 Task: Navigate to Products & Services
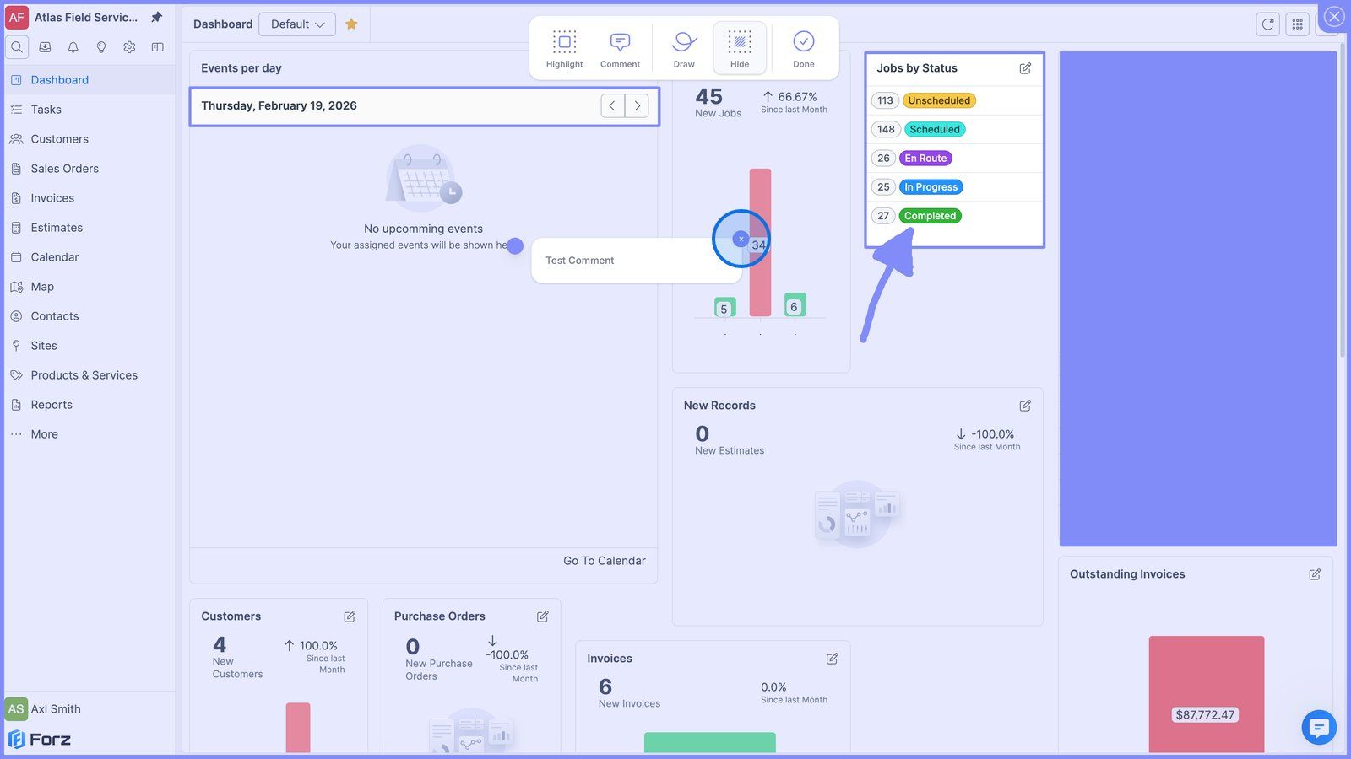point(84,375)
